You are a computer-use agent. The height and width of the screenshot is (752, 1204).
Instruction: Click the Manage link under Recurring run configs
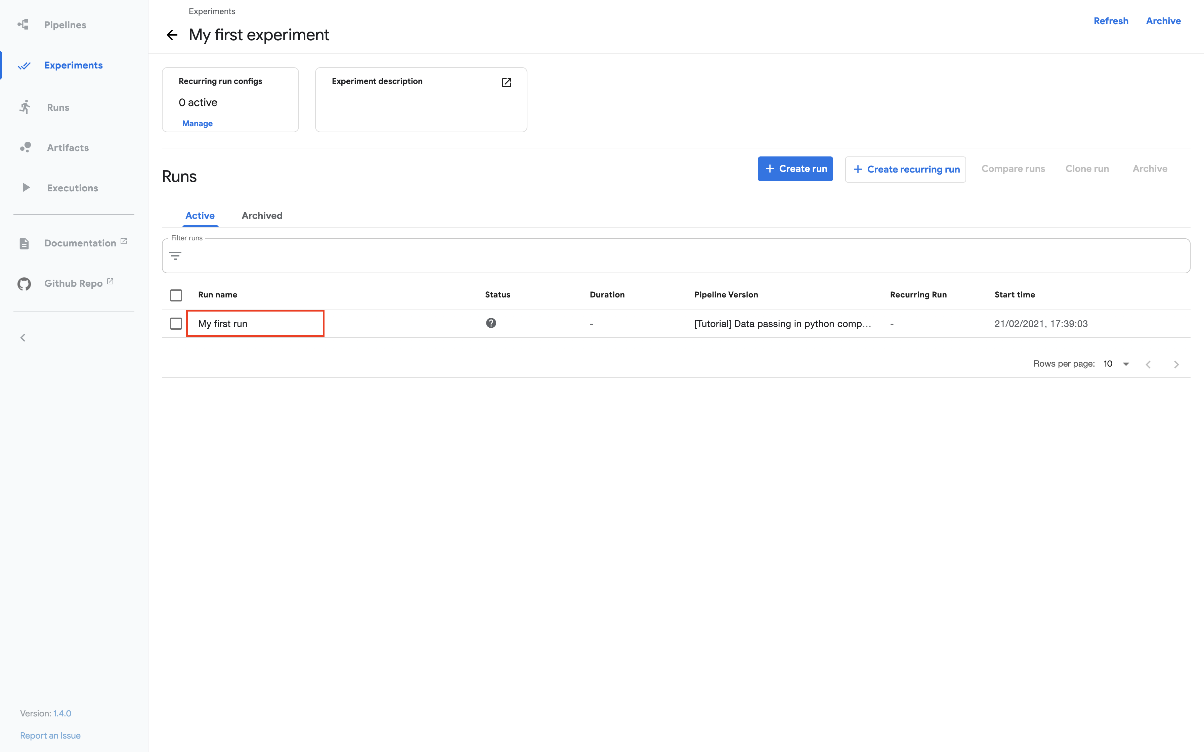pyautogui.click(x=197, y=123)
